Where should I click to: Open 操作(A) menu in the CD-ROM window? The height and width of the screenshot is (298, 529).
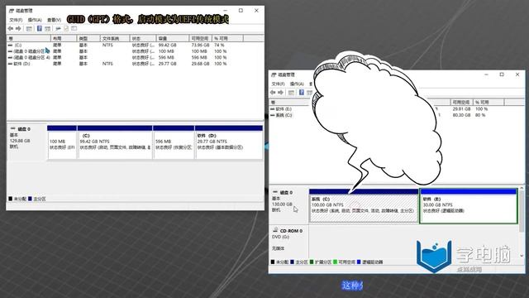[x=297, y=84]
